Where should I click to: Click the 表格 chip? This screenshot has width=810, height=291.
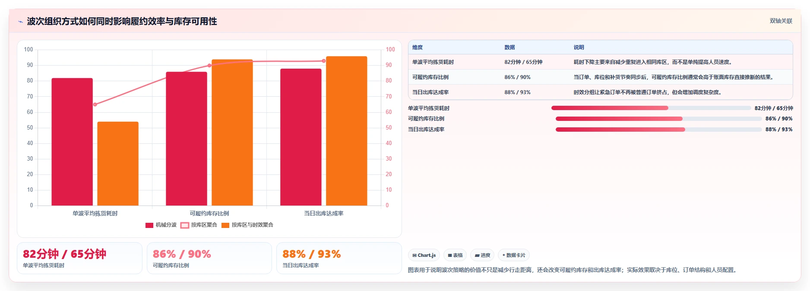455,255
